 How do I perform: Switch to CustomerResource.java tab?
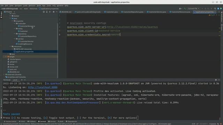180,12
